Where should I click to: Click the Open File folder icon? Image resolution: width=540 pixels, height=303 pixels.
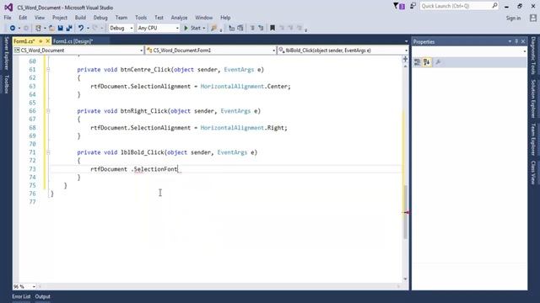[x=51, y=28]
